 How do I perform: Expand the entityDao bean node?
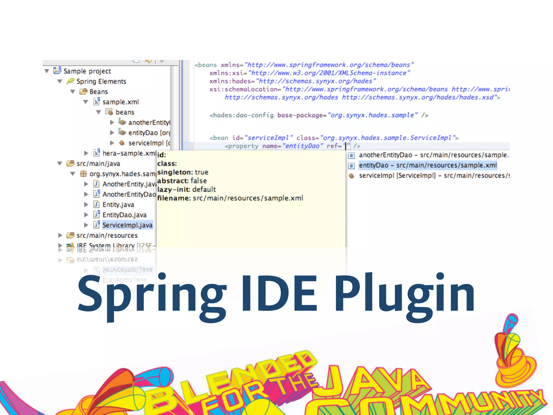[x=112, y=133]
